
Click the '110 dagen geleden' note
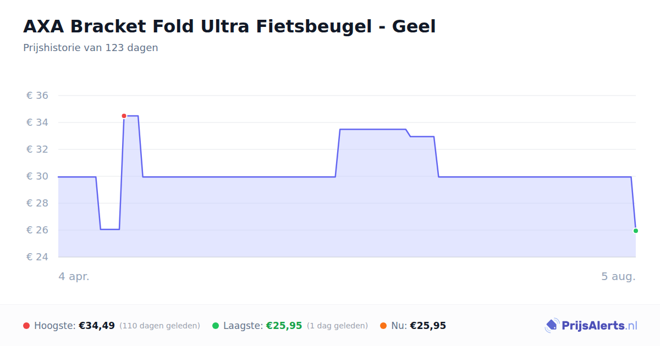(159, 326)
